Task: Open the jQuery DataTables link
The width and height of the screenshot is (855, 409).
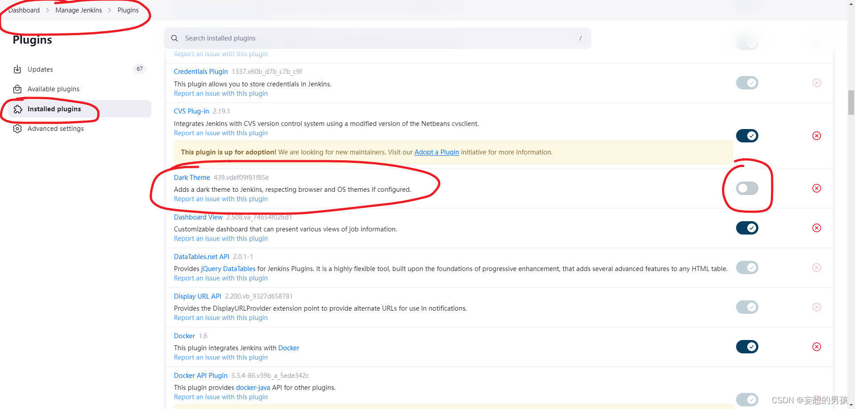Action: click(228, 269)
